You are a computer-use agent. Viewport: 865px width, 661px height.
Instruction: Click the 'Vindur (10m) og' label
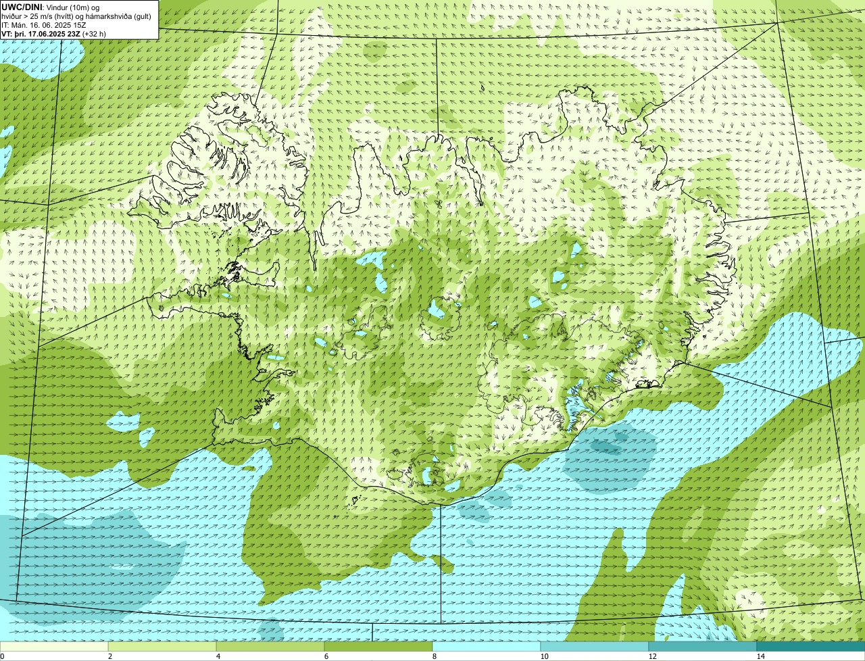pyautogui.click(x=73, y=7)
